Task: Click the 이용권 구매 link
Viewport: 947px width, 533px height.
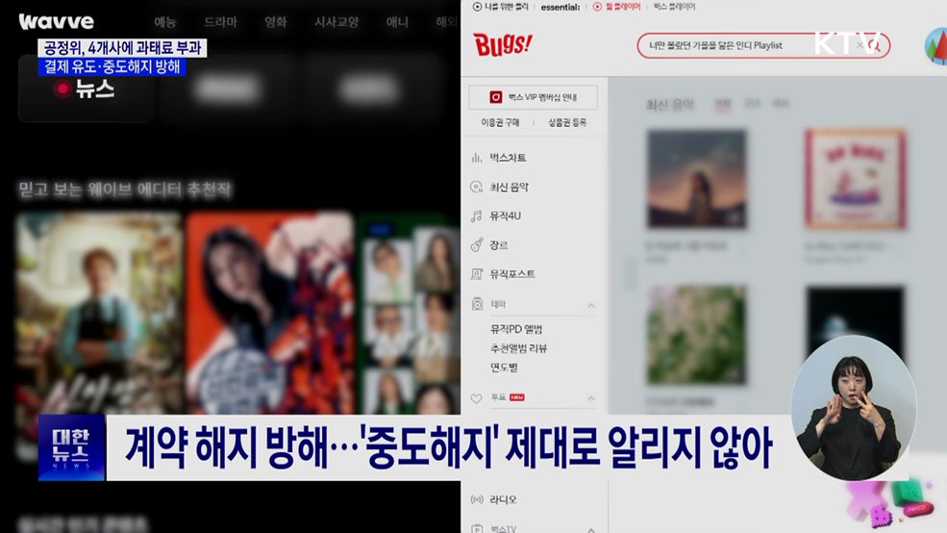Action: point(500,123)
